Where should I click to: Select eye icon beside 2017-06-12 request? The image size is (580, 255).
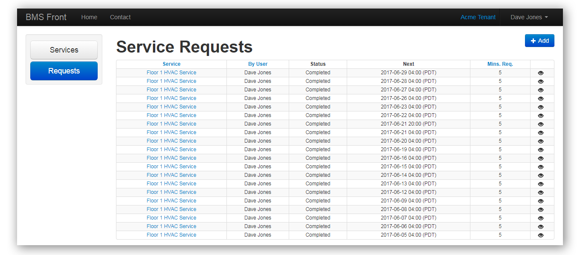coord(541,193)
